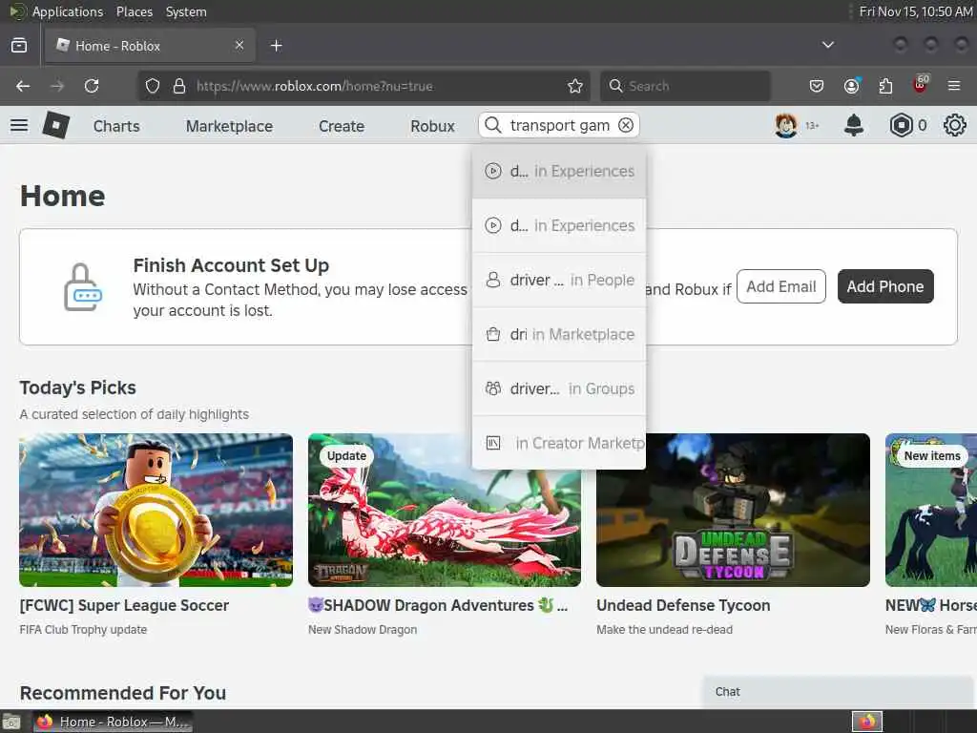977x733 pixels.
Task: Click the Undead Defense Tycoon title
Action: [x=683, y=605]
